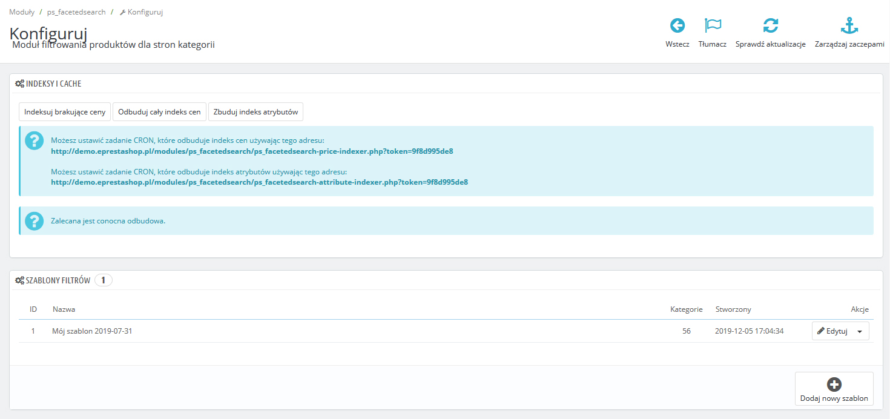Open Tłumacz via the flag icon
The height and width of the screenshot is (419, 890).
tap(713, 25)
